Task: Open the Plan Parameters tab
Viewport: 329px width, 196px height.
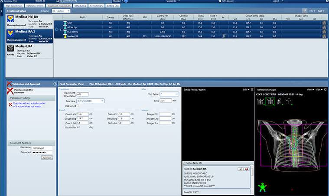Action: (14, 6)
